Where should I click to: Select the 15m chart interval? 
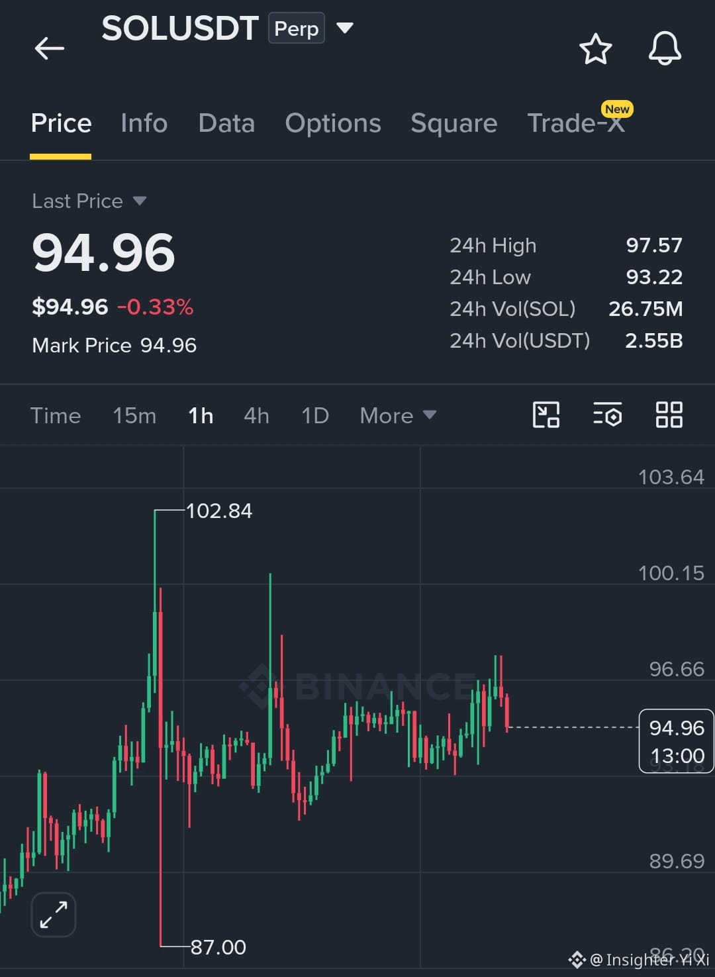pos(134,415)
